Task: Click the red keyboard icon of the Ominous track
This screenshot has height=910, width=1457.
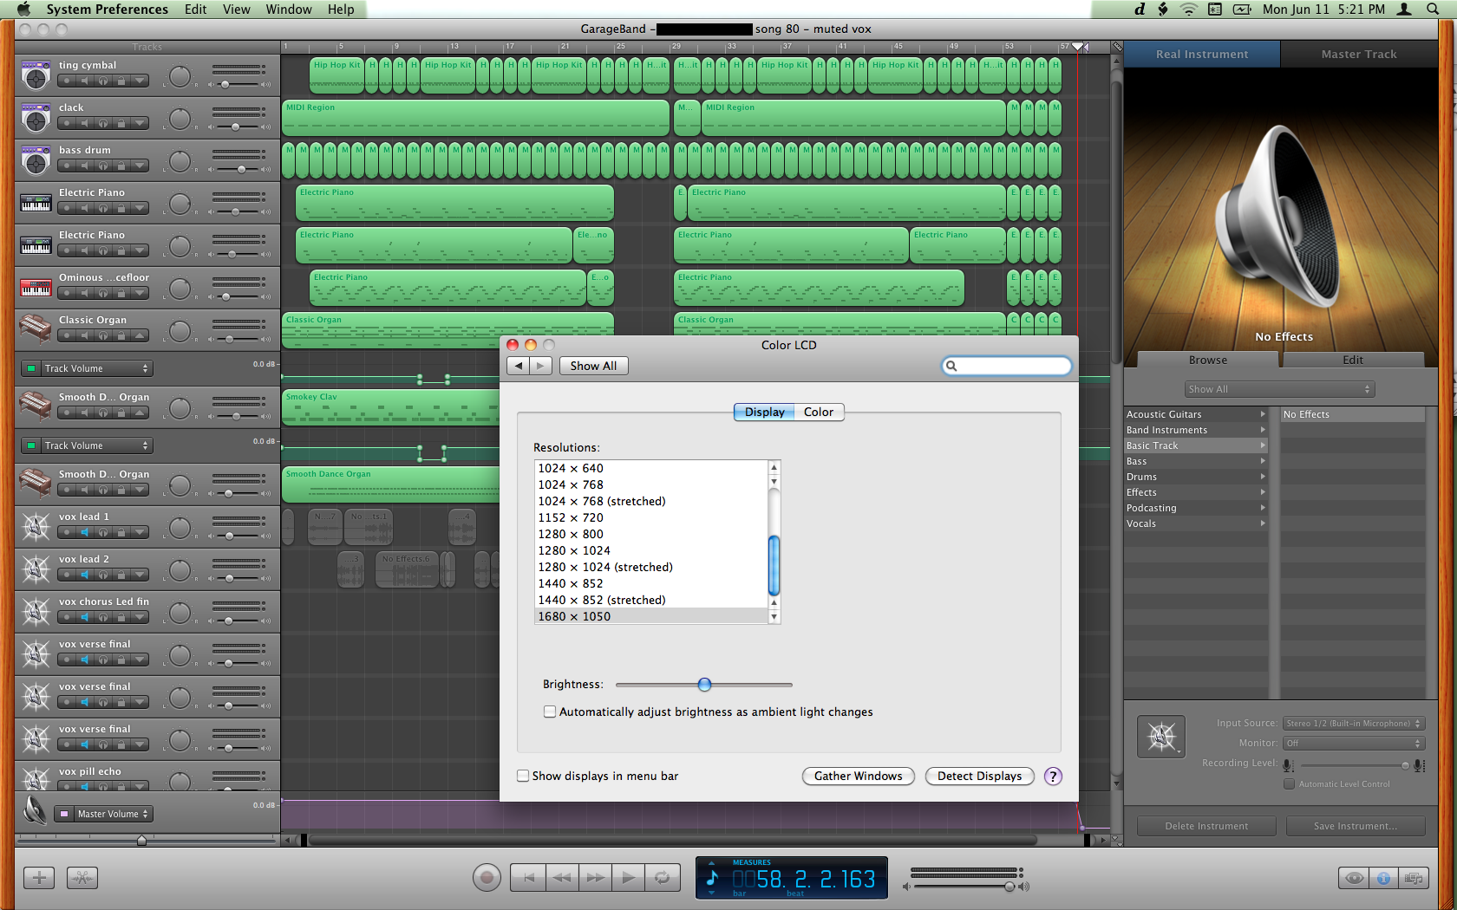Action: (36, 288)
